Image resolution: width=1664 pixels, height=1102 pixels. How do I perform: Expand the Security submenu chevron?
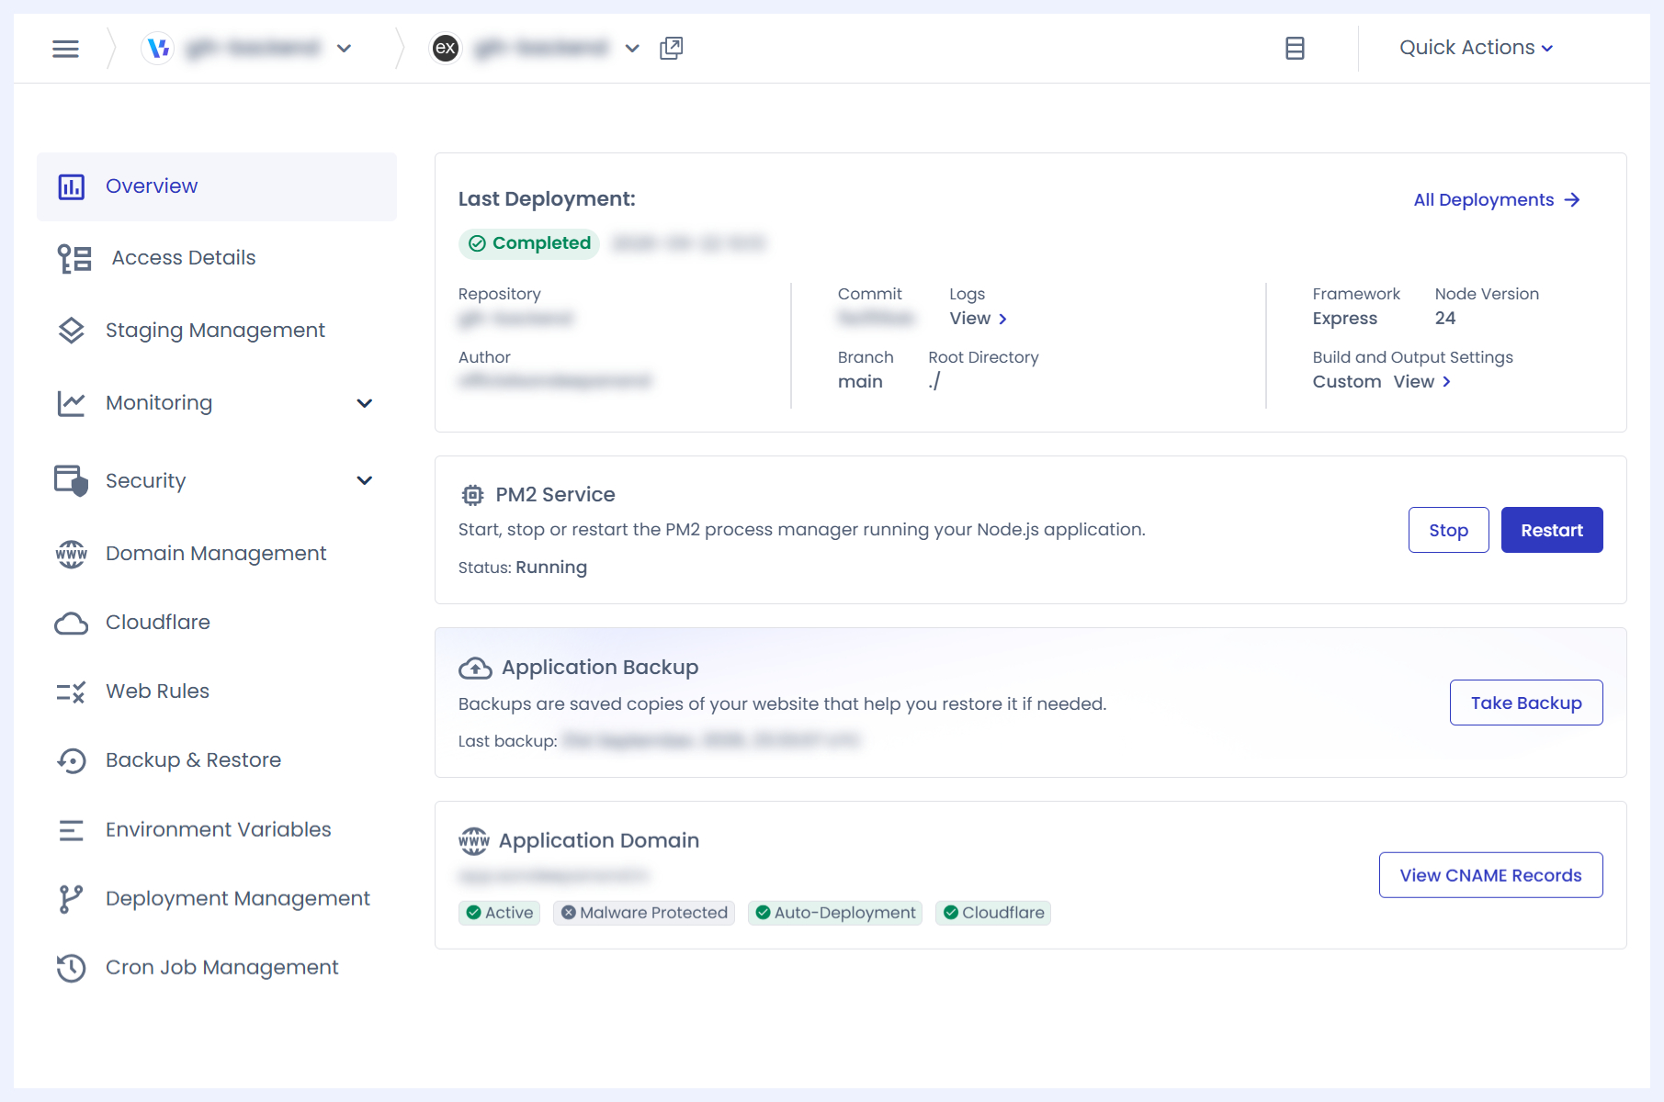[x=365, y=480]
